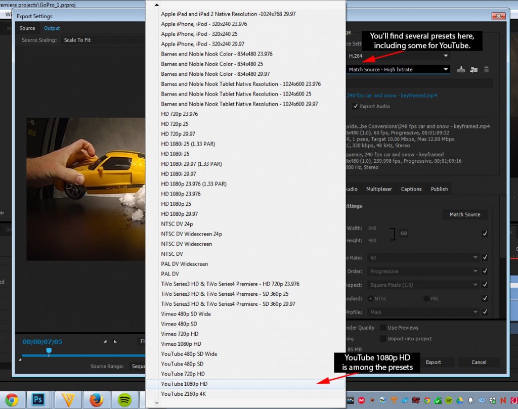The height and width of the screenshot is (409, 518).
Task: Click the Delete Preset trash icon
Action: click(486, 70)
